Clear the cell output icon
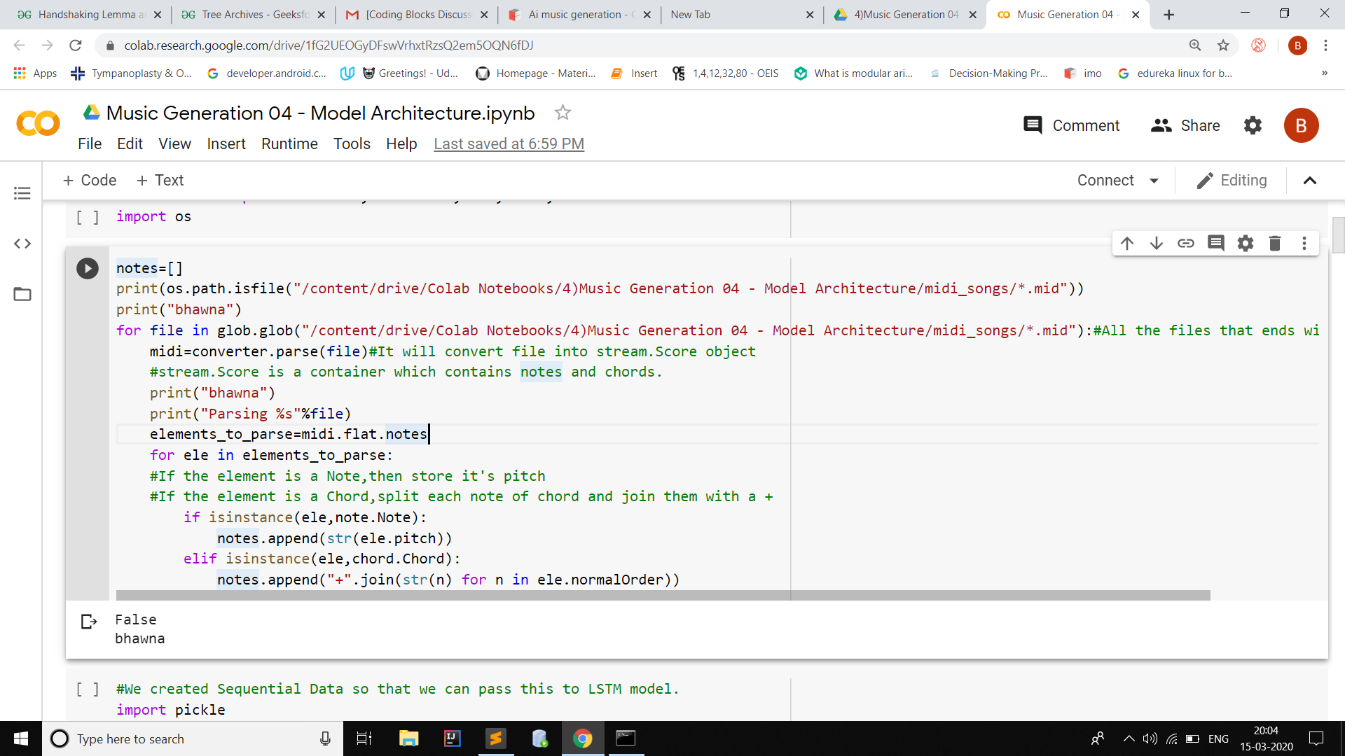Screen dimensions: 1345x756 [89, 621]
